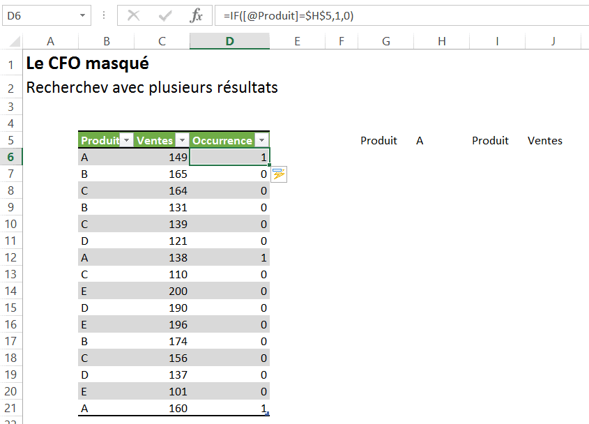The width and height of the screenshot is (589, 424).
Task: Click the Ventes header cell in column J
Action: (545, 141)
